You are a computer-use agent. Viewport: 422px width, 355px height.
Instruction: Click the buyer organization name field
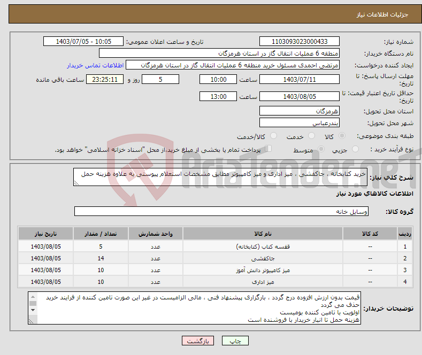219,53
